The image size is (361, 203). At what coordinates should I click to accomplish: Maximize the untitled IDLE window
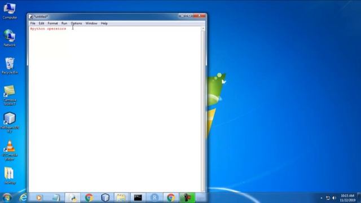190,16
